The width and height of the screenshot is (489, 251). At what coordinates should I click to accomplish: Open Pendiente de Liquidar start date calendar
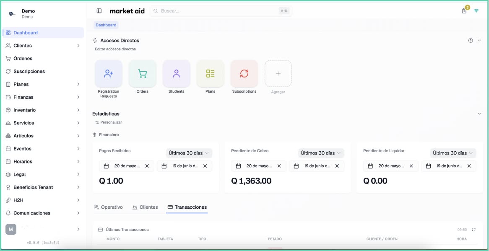click(x=370, y=166)
